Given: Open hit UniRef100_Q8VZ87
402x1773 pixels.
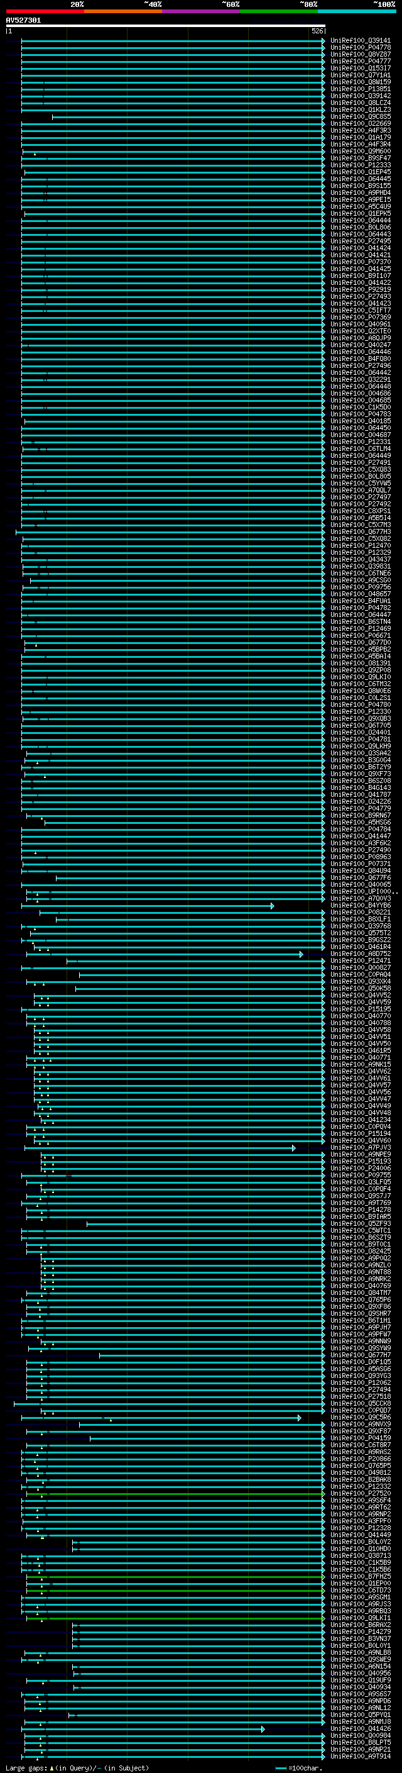Looking at the screenshot, I should click(x=361, y=54).
